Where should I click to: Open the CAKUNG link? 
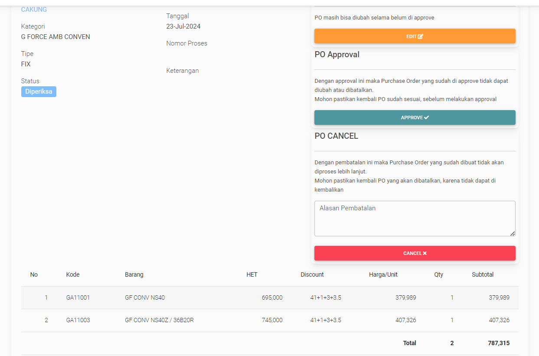click(34, 10)
